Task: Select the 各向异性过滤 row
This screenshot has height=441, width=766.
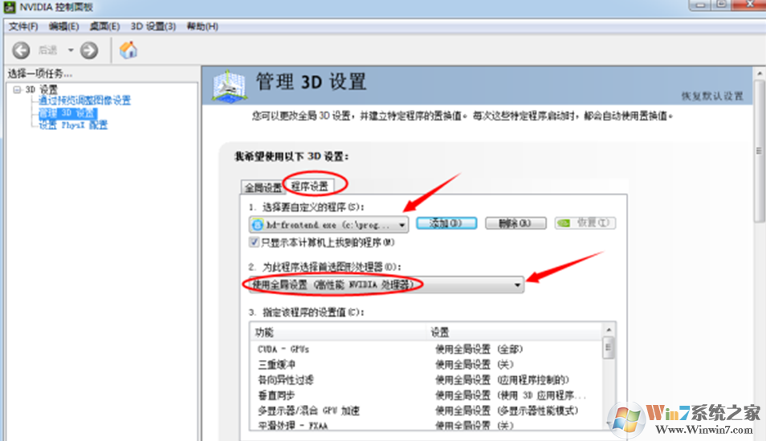Action: click(x=426, y=380)
